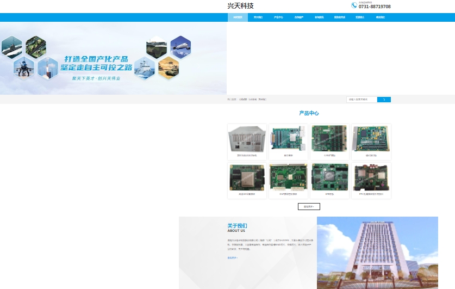This screenshot has width=455, height=289.
Task: Click the search submit arrow button
Action: coord(384,100)
